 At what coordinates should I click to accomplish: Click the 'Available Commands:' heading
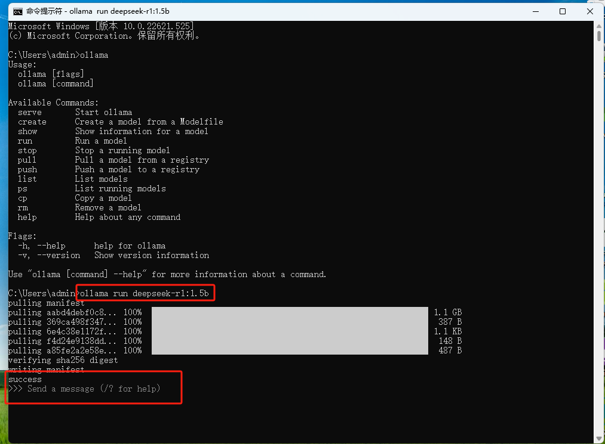point(53,103)
